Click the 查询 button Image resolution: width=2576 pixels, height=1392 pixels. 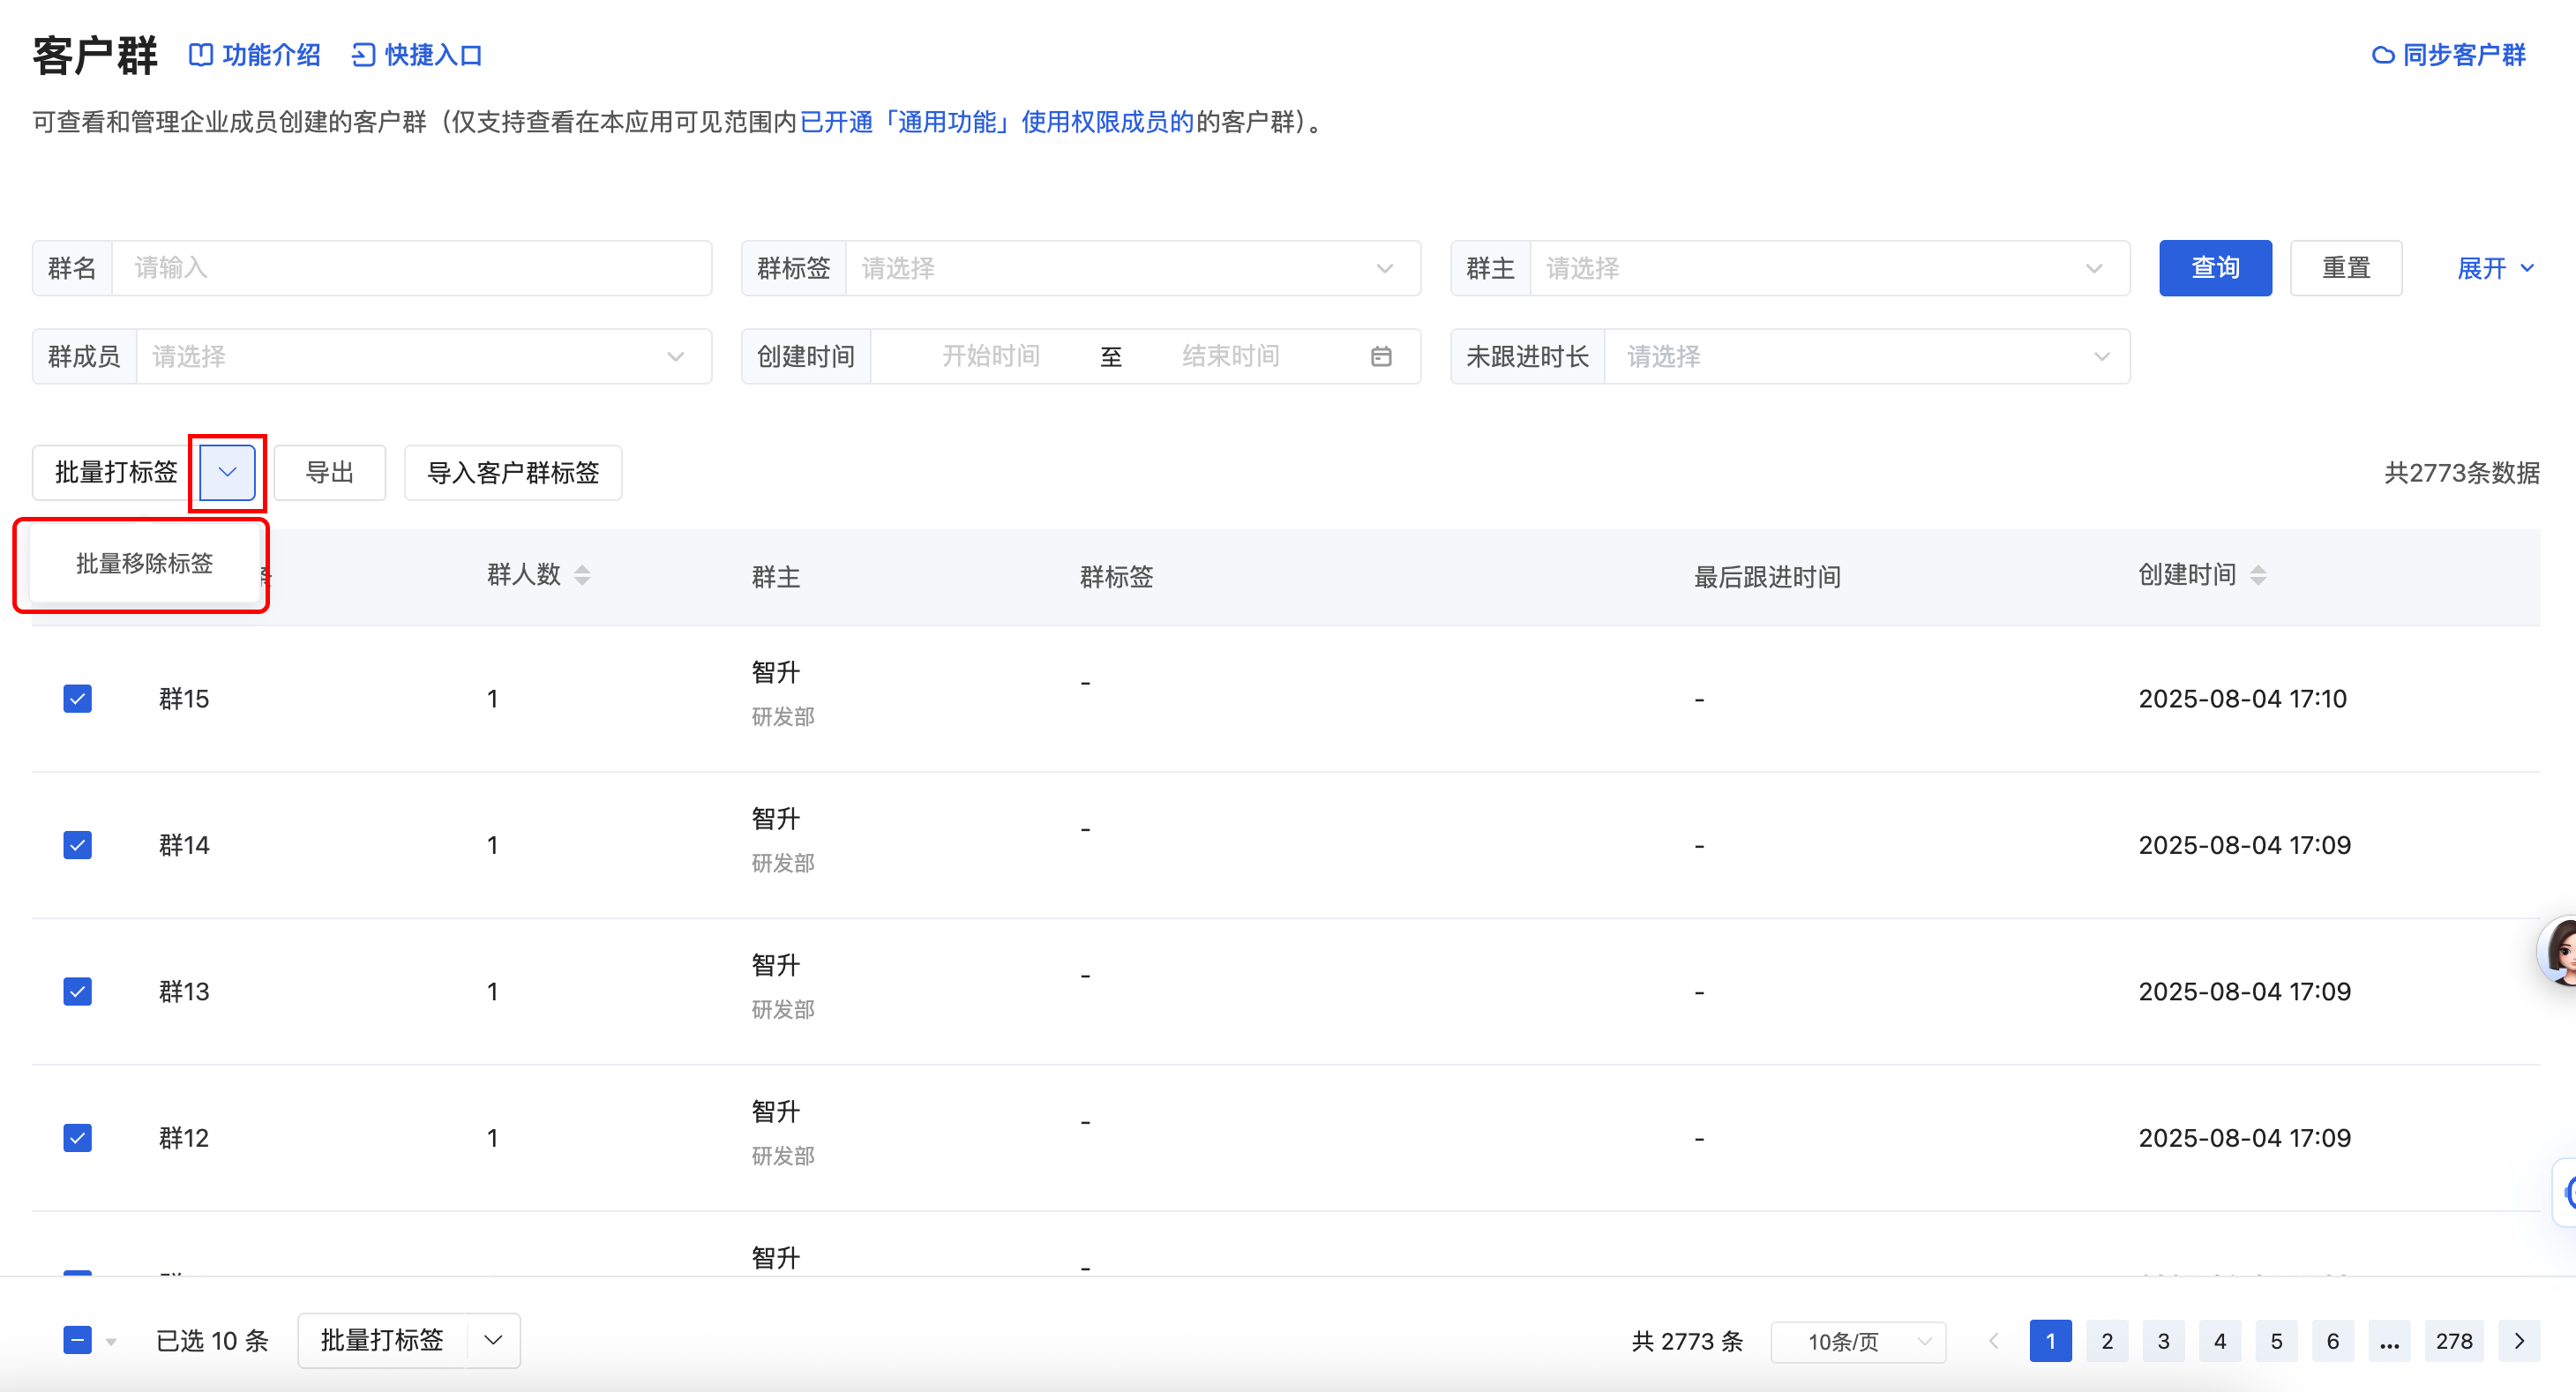coord(2215,268)
